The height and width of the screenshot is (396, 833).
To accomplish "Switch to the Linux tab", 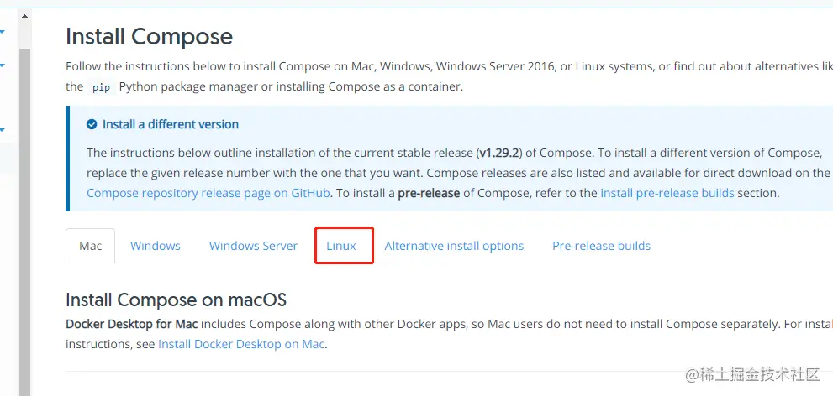I will (341, 246).
